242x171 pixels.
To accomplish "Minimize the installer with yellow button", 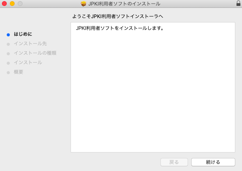I will [12, 4].
